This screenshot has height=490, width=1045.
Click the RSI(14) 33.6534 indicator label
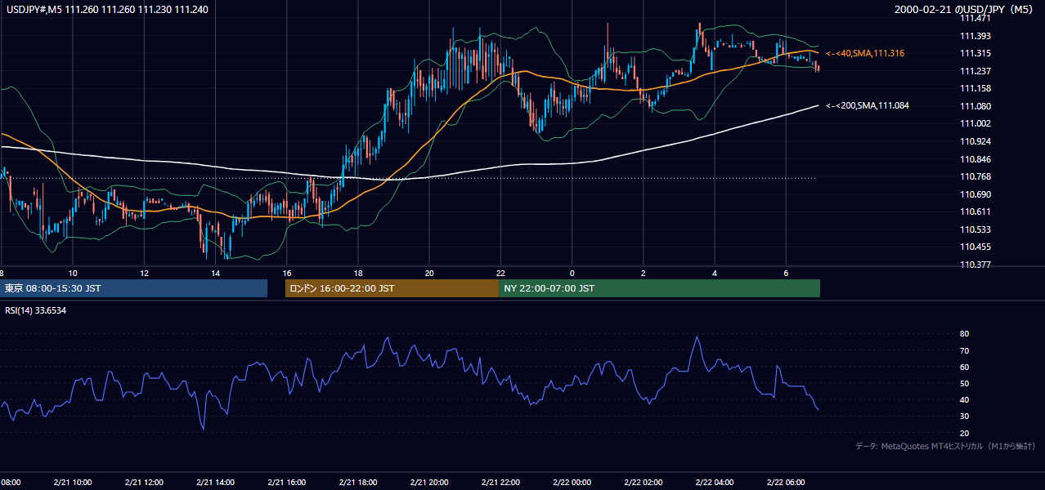pos(36,310)
